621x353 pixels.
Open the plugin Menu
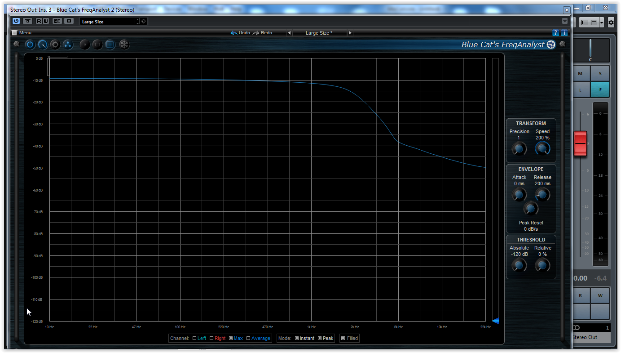tap(22, 33)
